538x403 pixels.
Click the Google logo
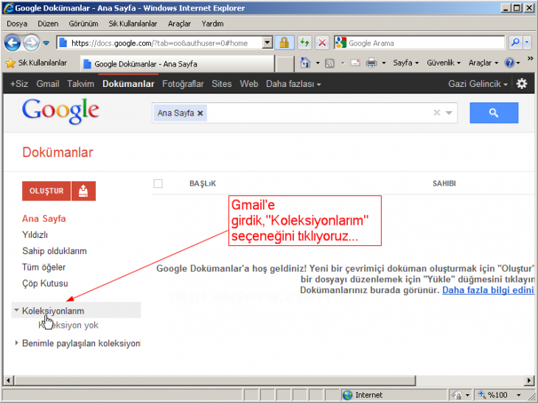tap(60, 111)
